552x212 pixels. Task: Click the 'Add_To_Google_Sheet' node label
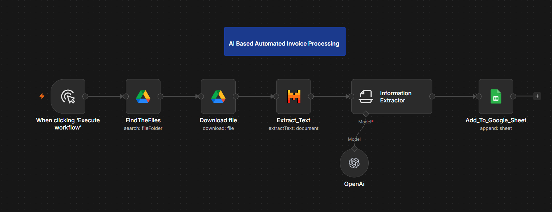[496, 120]
